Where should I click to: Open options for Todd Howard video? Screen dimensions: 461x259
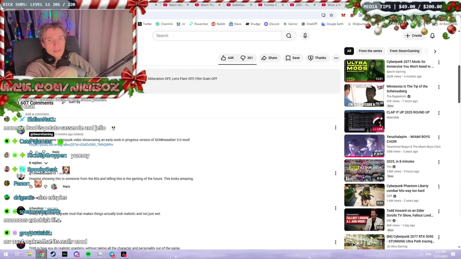coord(439,211)
